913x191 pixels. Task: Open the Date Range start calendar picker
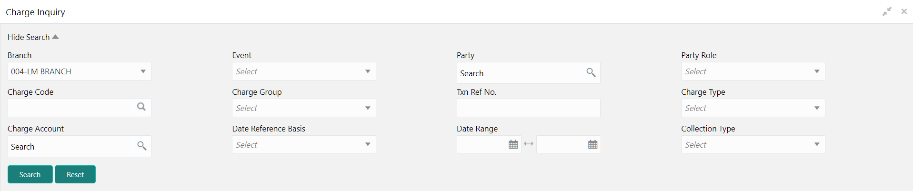tap(513, 144)
